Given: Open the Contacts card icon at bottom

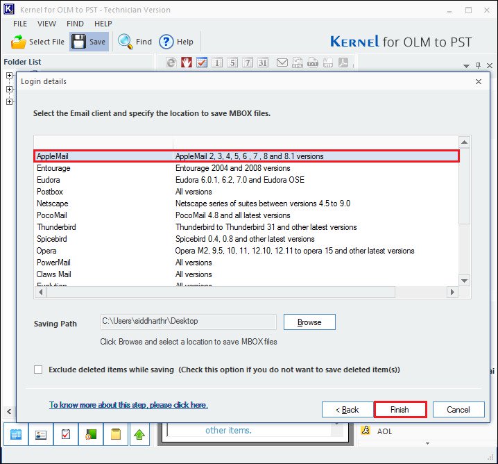Looking at the screenshot, I should pyautogui.click(x=41, y=434).
